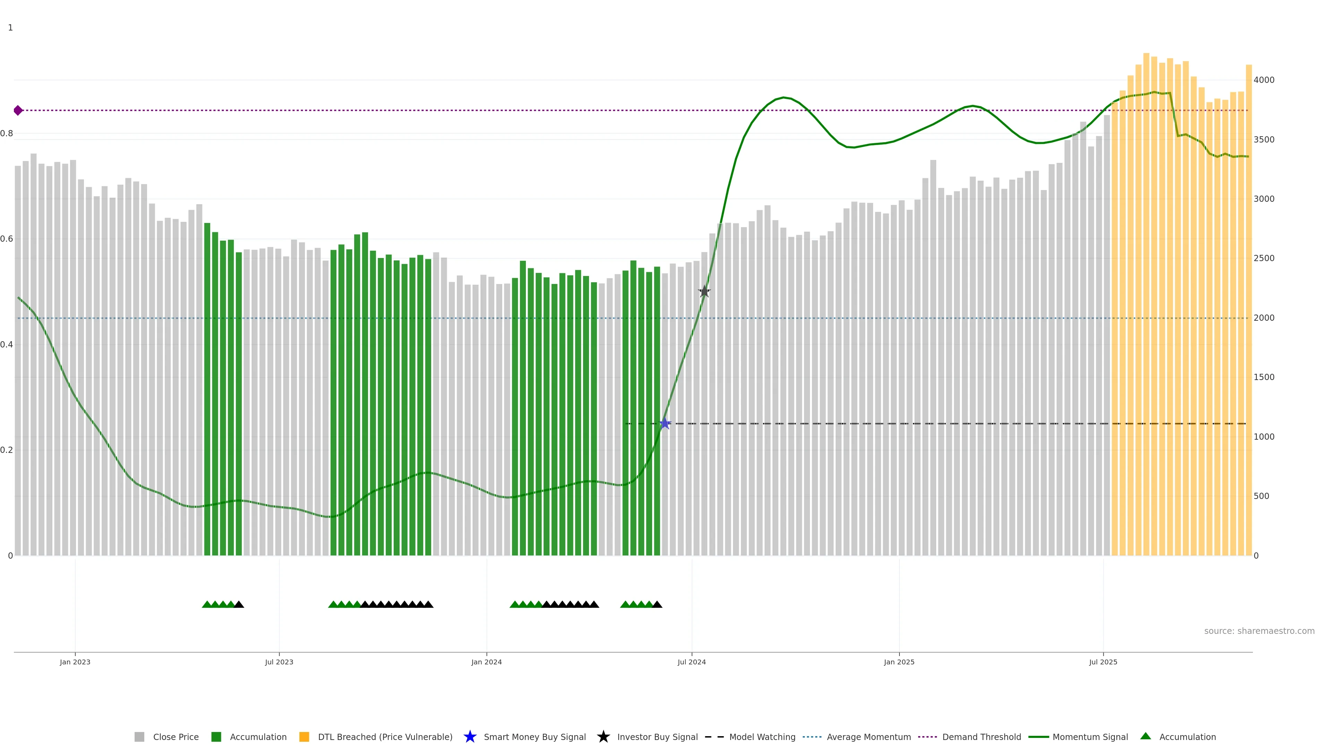The width and height of the screenshot is (1332, 749).
Task: Click Smart Money Buy Signal legend star
Action: [470, 737]
